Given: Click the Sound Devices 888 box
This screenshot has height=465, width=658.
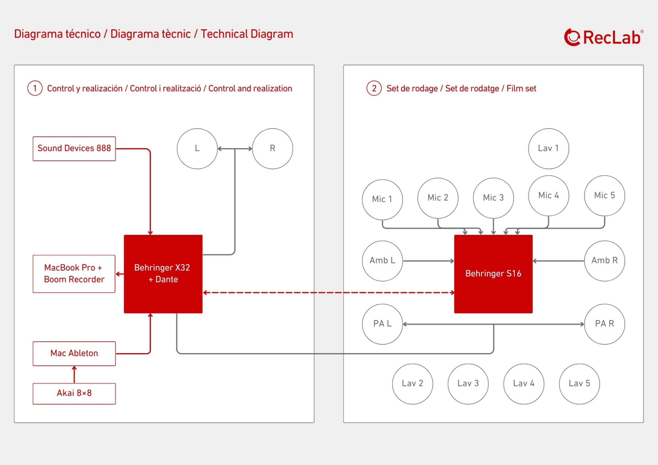Looking at the screenshot, I should tap(74, 149).
